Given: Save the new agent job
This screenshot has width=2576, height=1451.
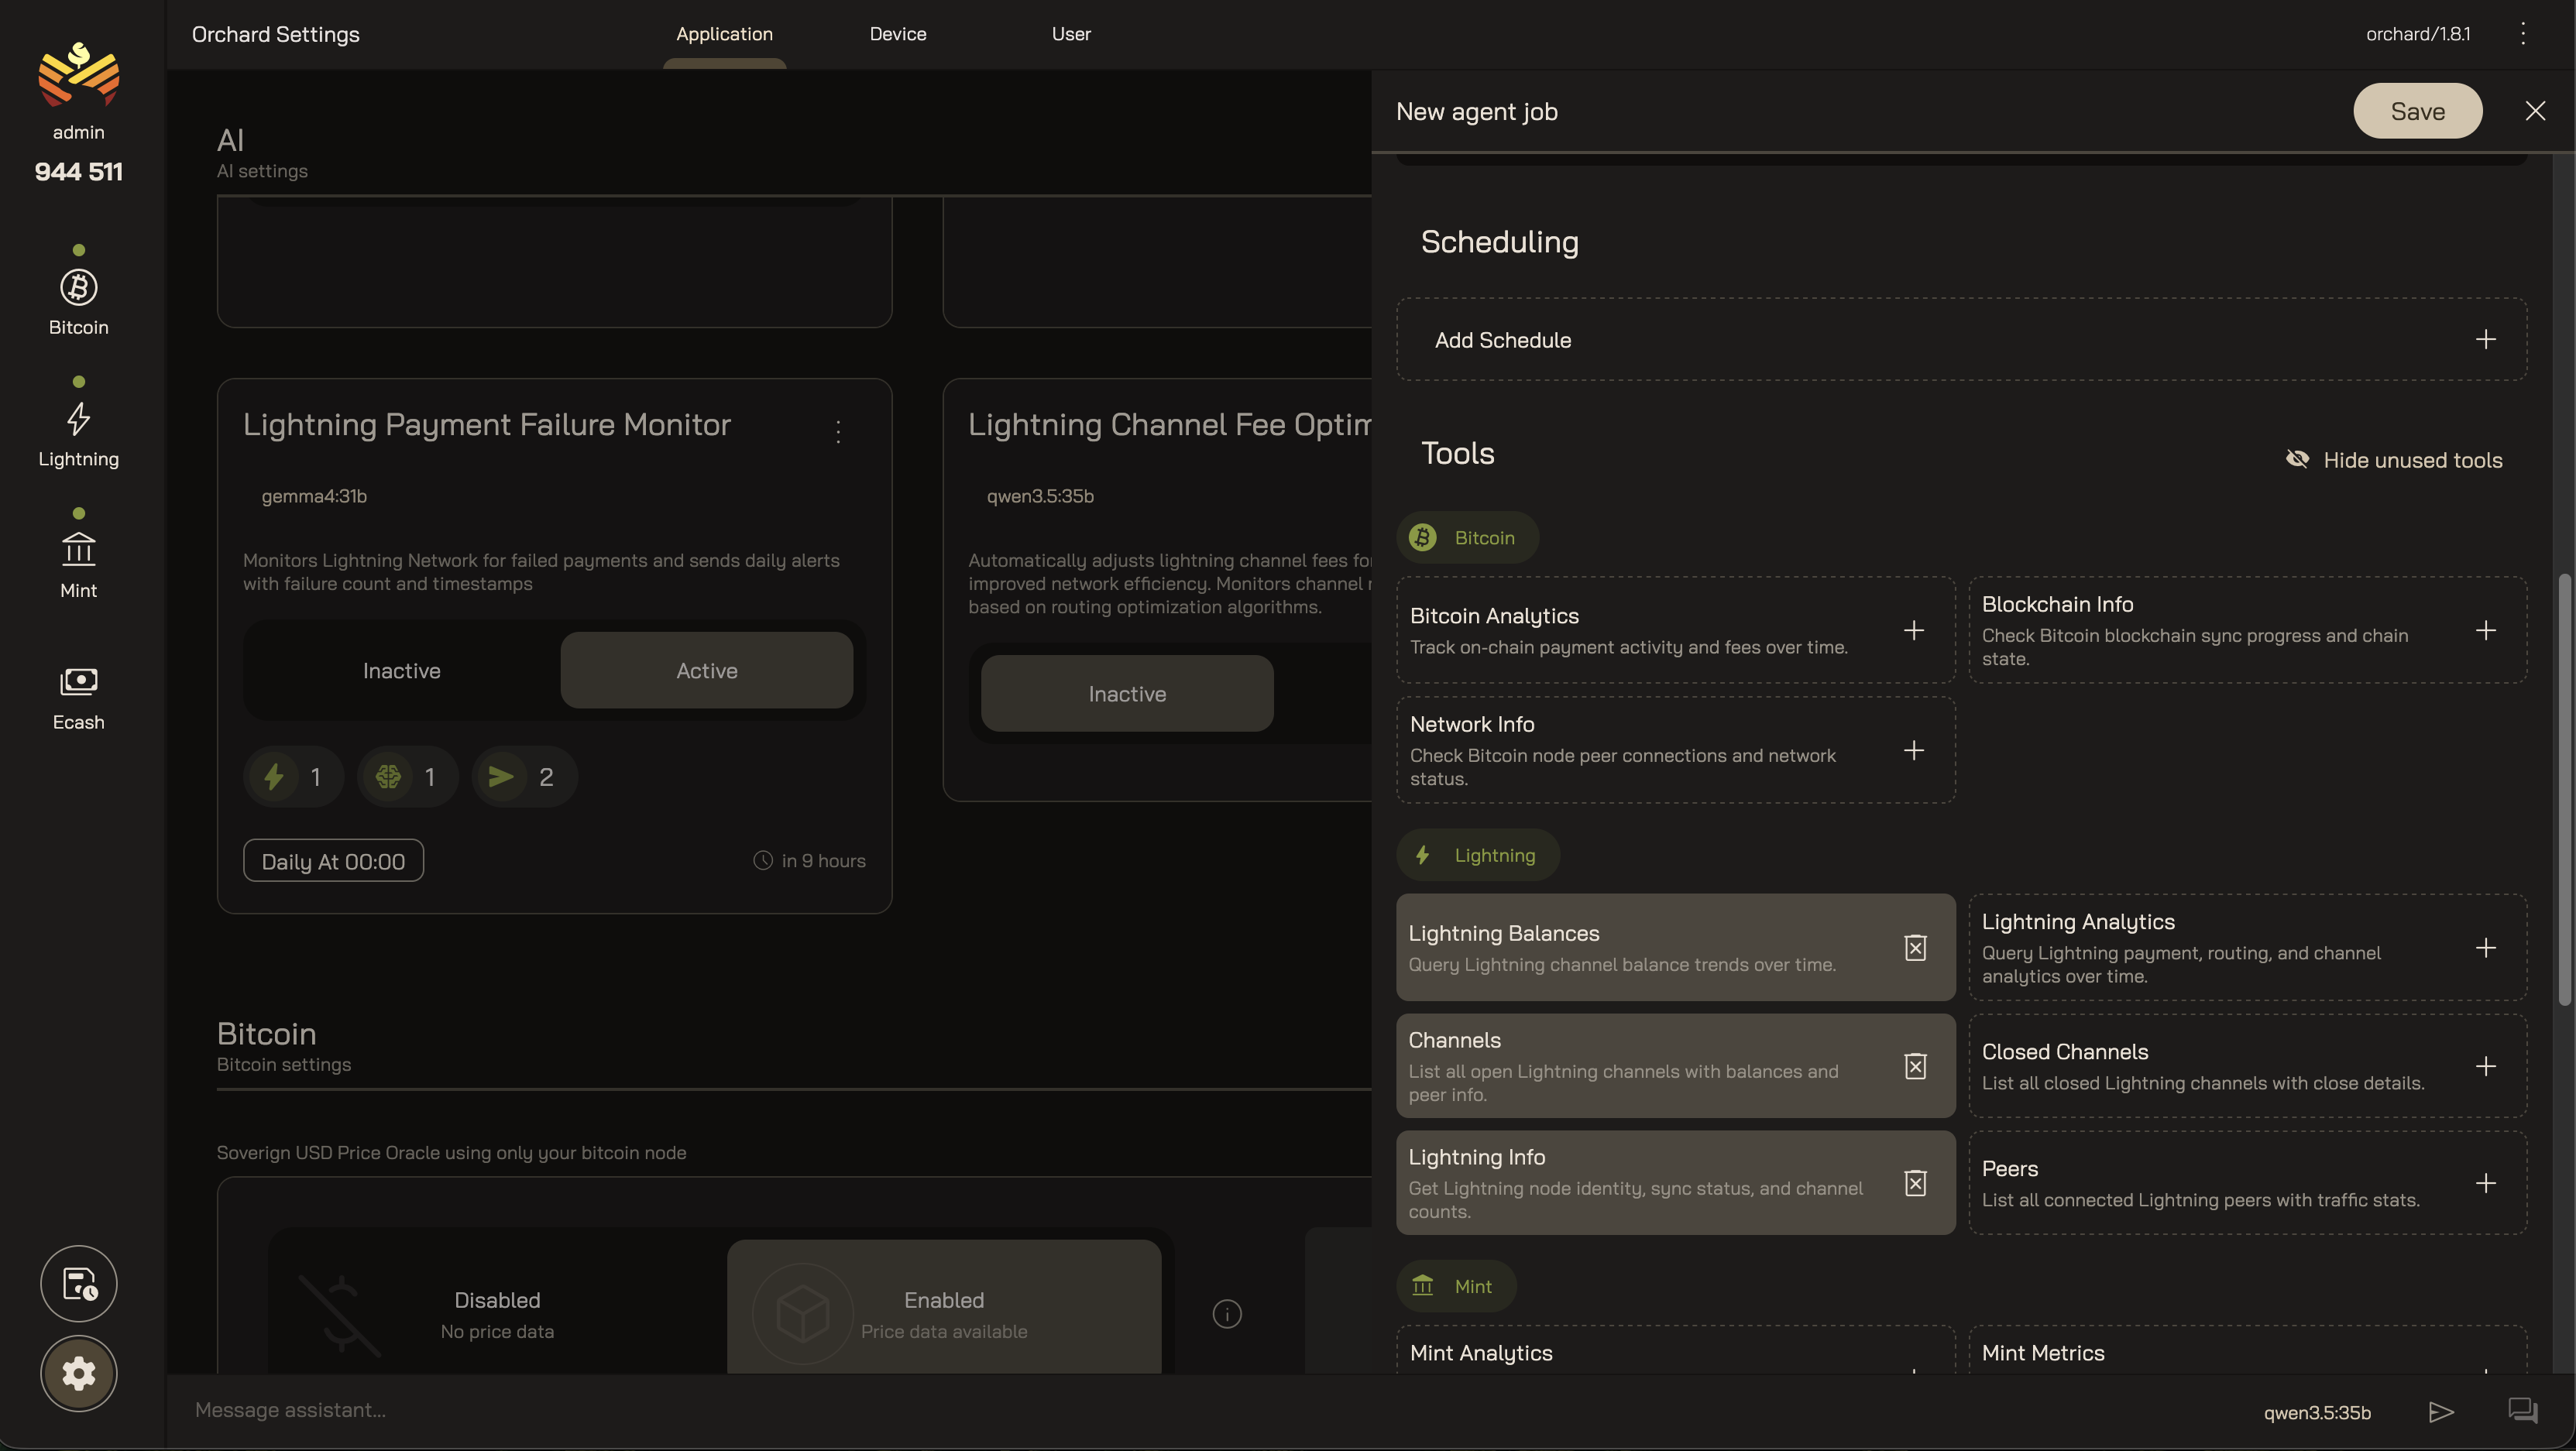Looking at the screenshot, I should [x=2416, y=111].
